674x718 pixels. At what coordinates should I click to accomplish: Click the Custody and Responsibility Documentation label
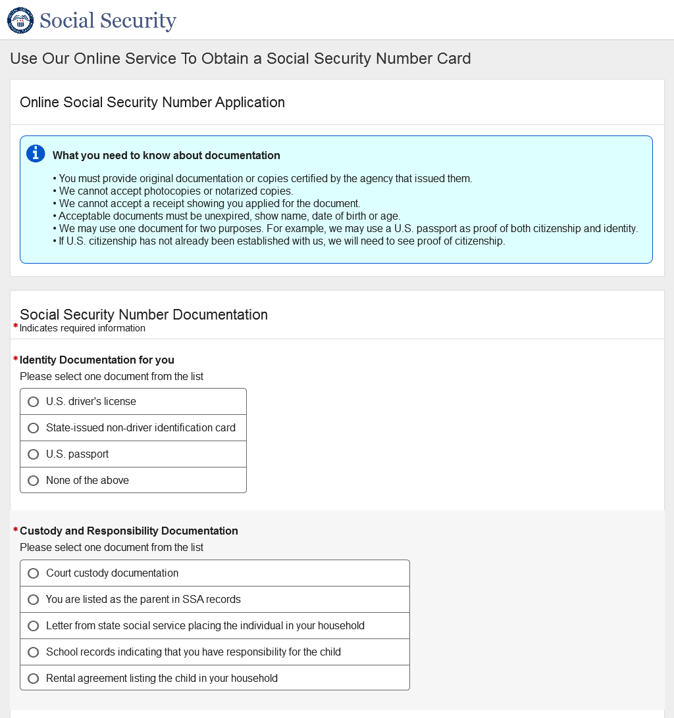click(128, 531)
